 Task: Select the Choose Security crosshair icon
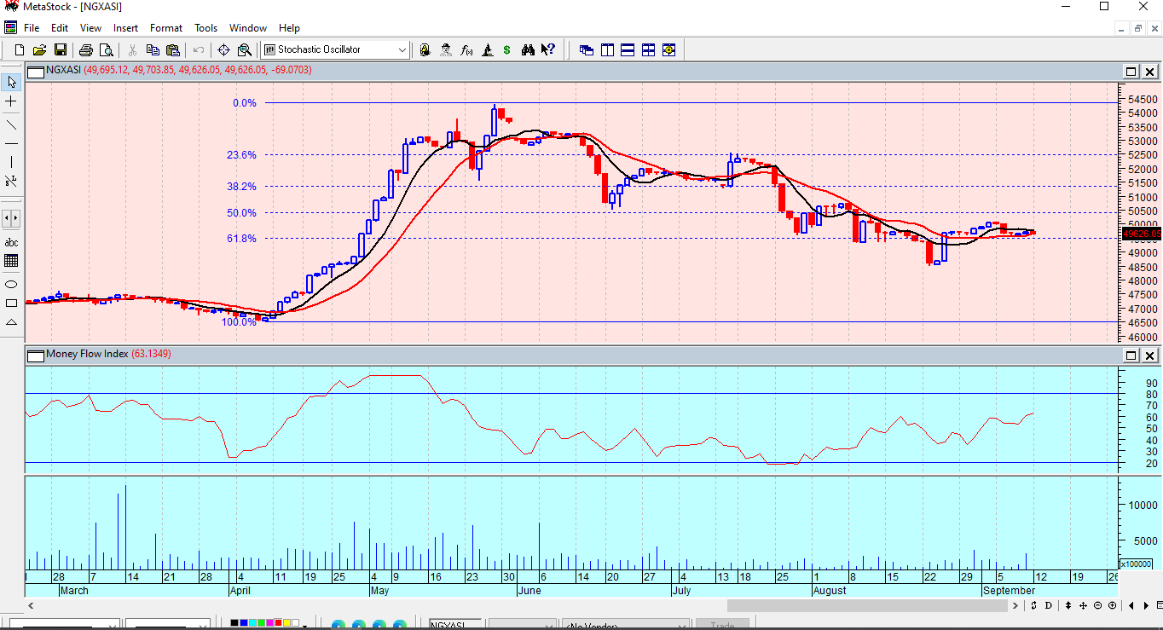click(224, 49)
